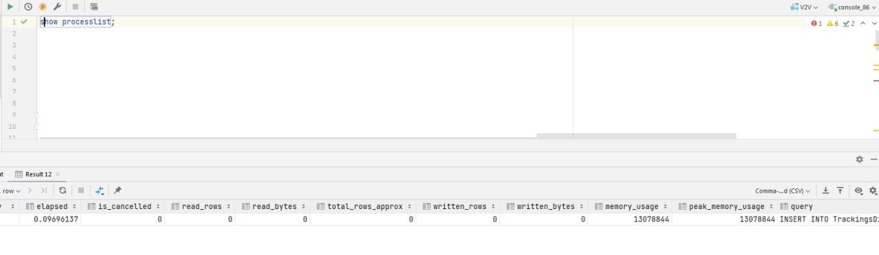879x255 pixels.
Task: Sort by the memory_usage column arrows
Action: coord(665,206)
